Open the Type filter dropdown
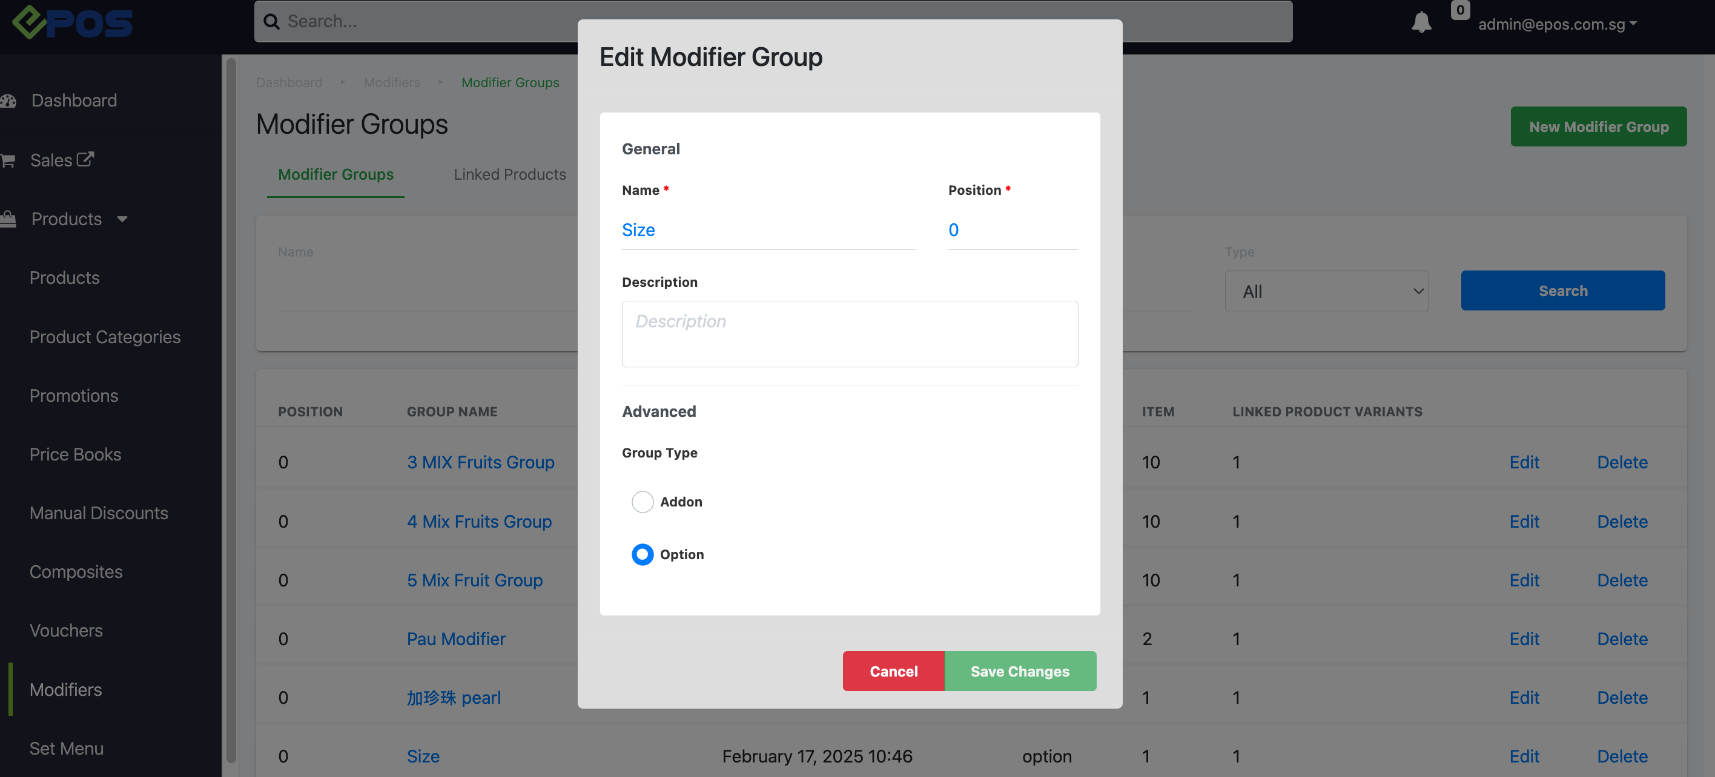The width and height of the screenshot is (1715, 777). (1326, 292)
